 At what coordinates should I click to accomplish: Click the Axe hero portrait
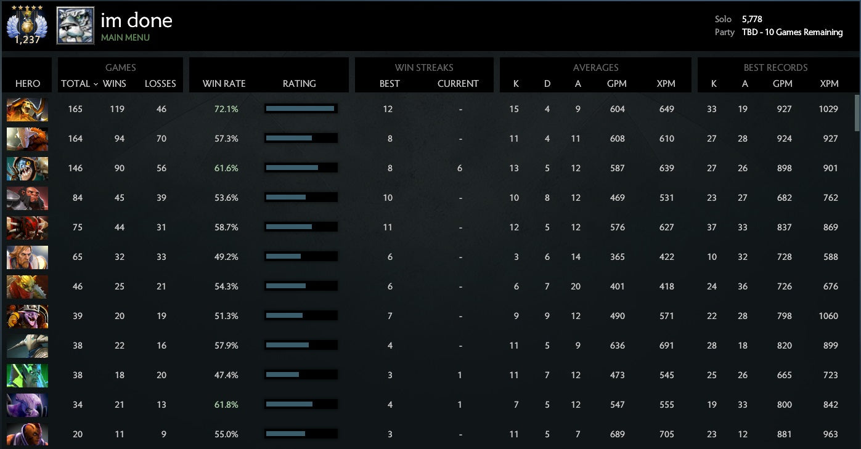27,198
